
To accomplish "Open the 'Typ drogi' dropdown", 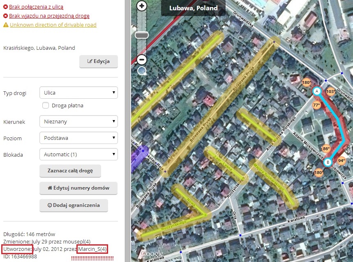I will 78,93.
